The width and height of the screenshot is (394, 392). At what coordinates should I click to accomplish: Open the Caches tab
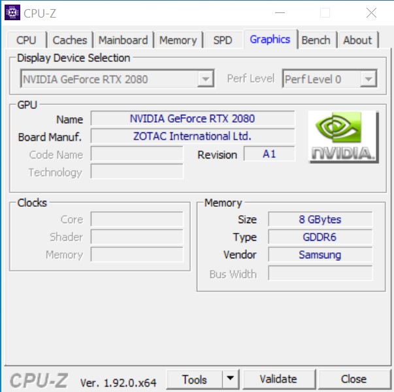coord(70,40)
